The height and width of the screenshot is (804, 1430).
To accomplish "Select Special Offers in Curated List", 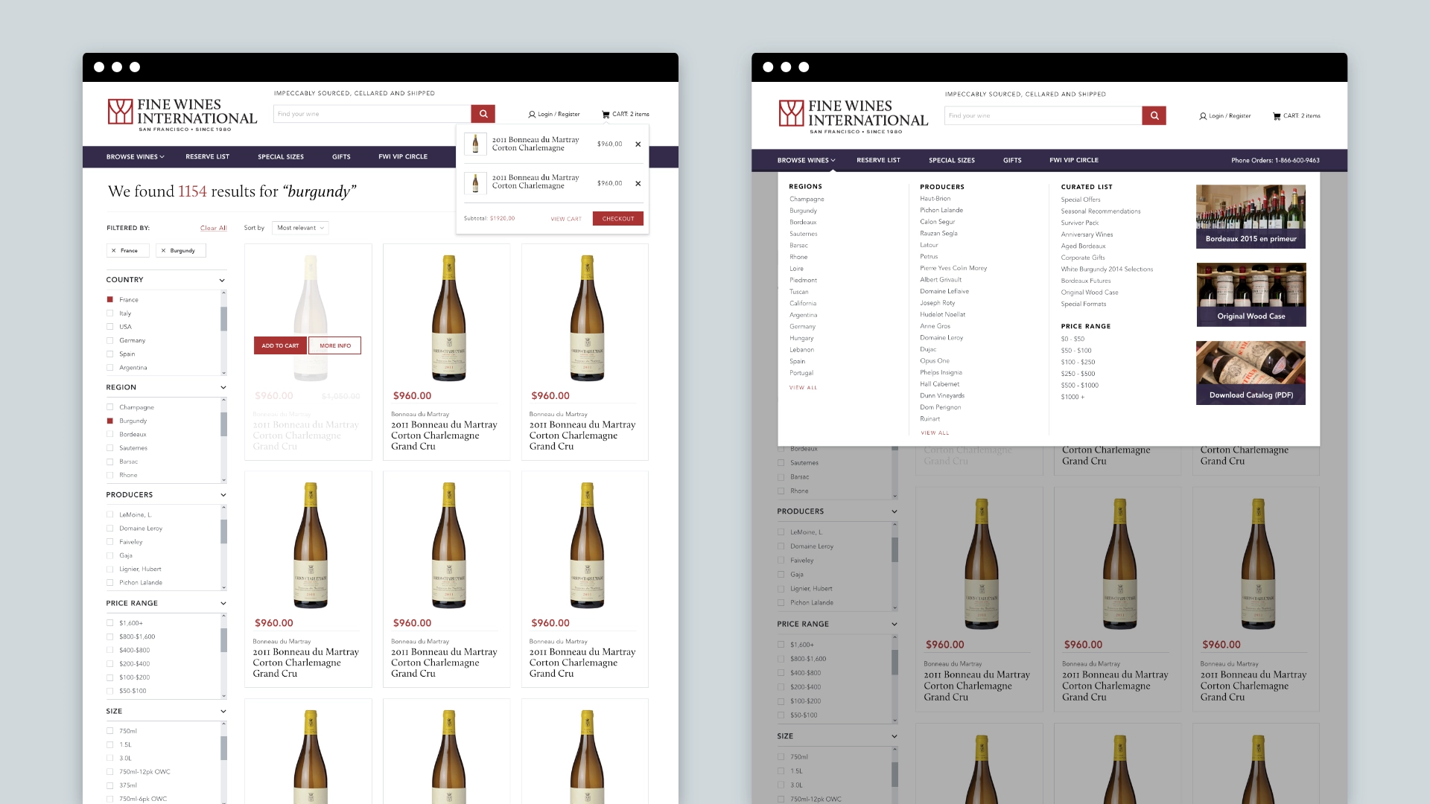I will [x=1081, y=200].
